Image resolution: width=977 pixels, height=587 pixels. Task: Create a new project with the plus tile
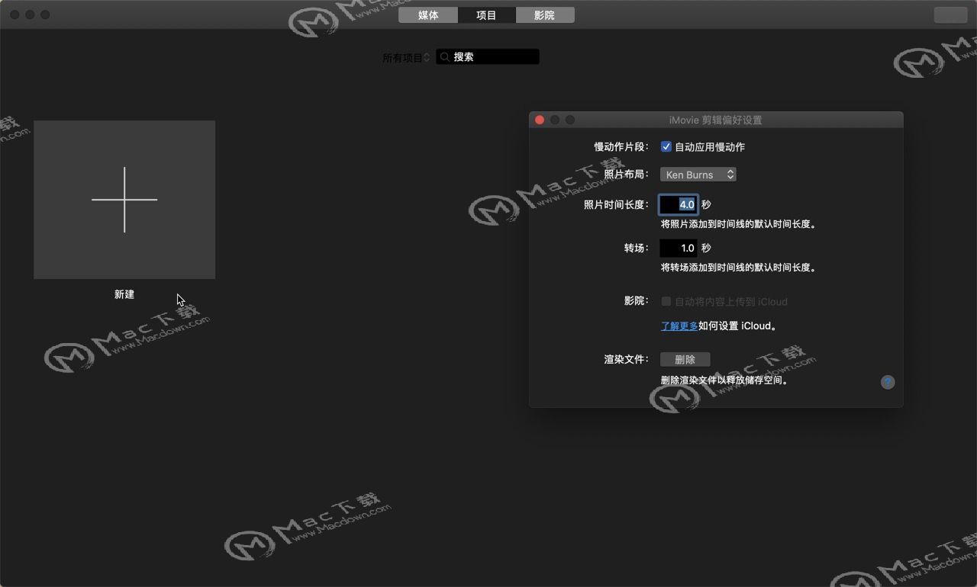pyautogui.click(x=124, y=200)
